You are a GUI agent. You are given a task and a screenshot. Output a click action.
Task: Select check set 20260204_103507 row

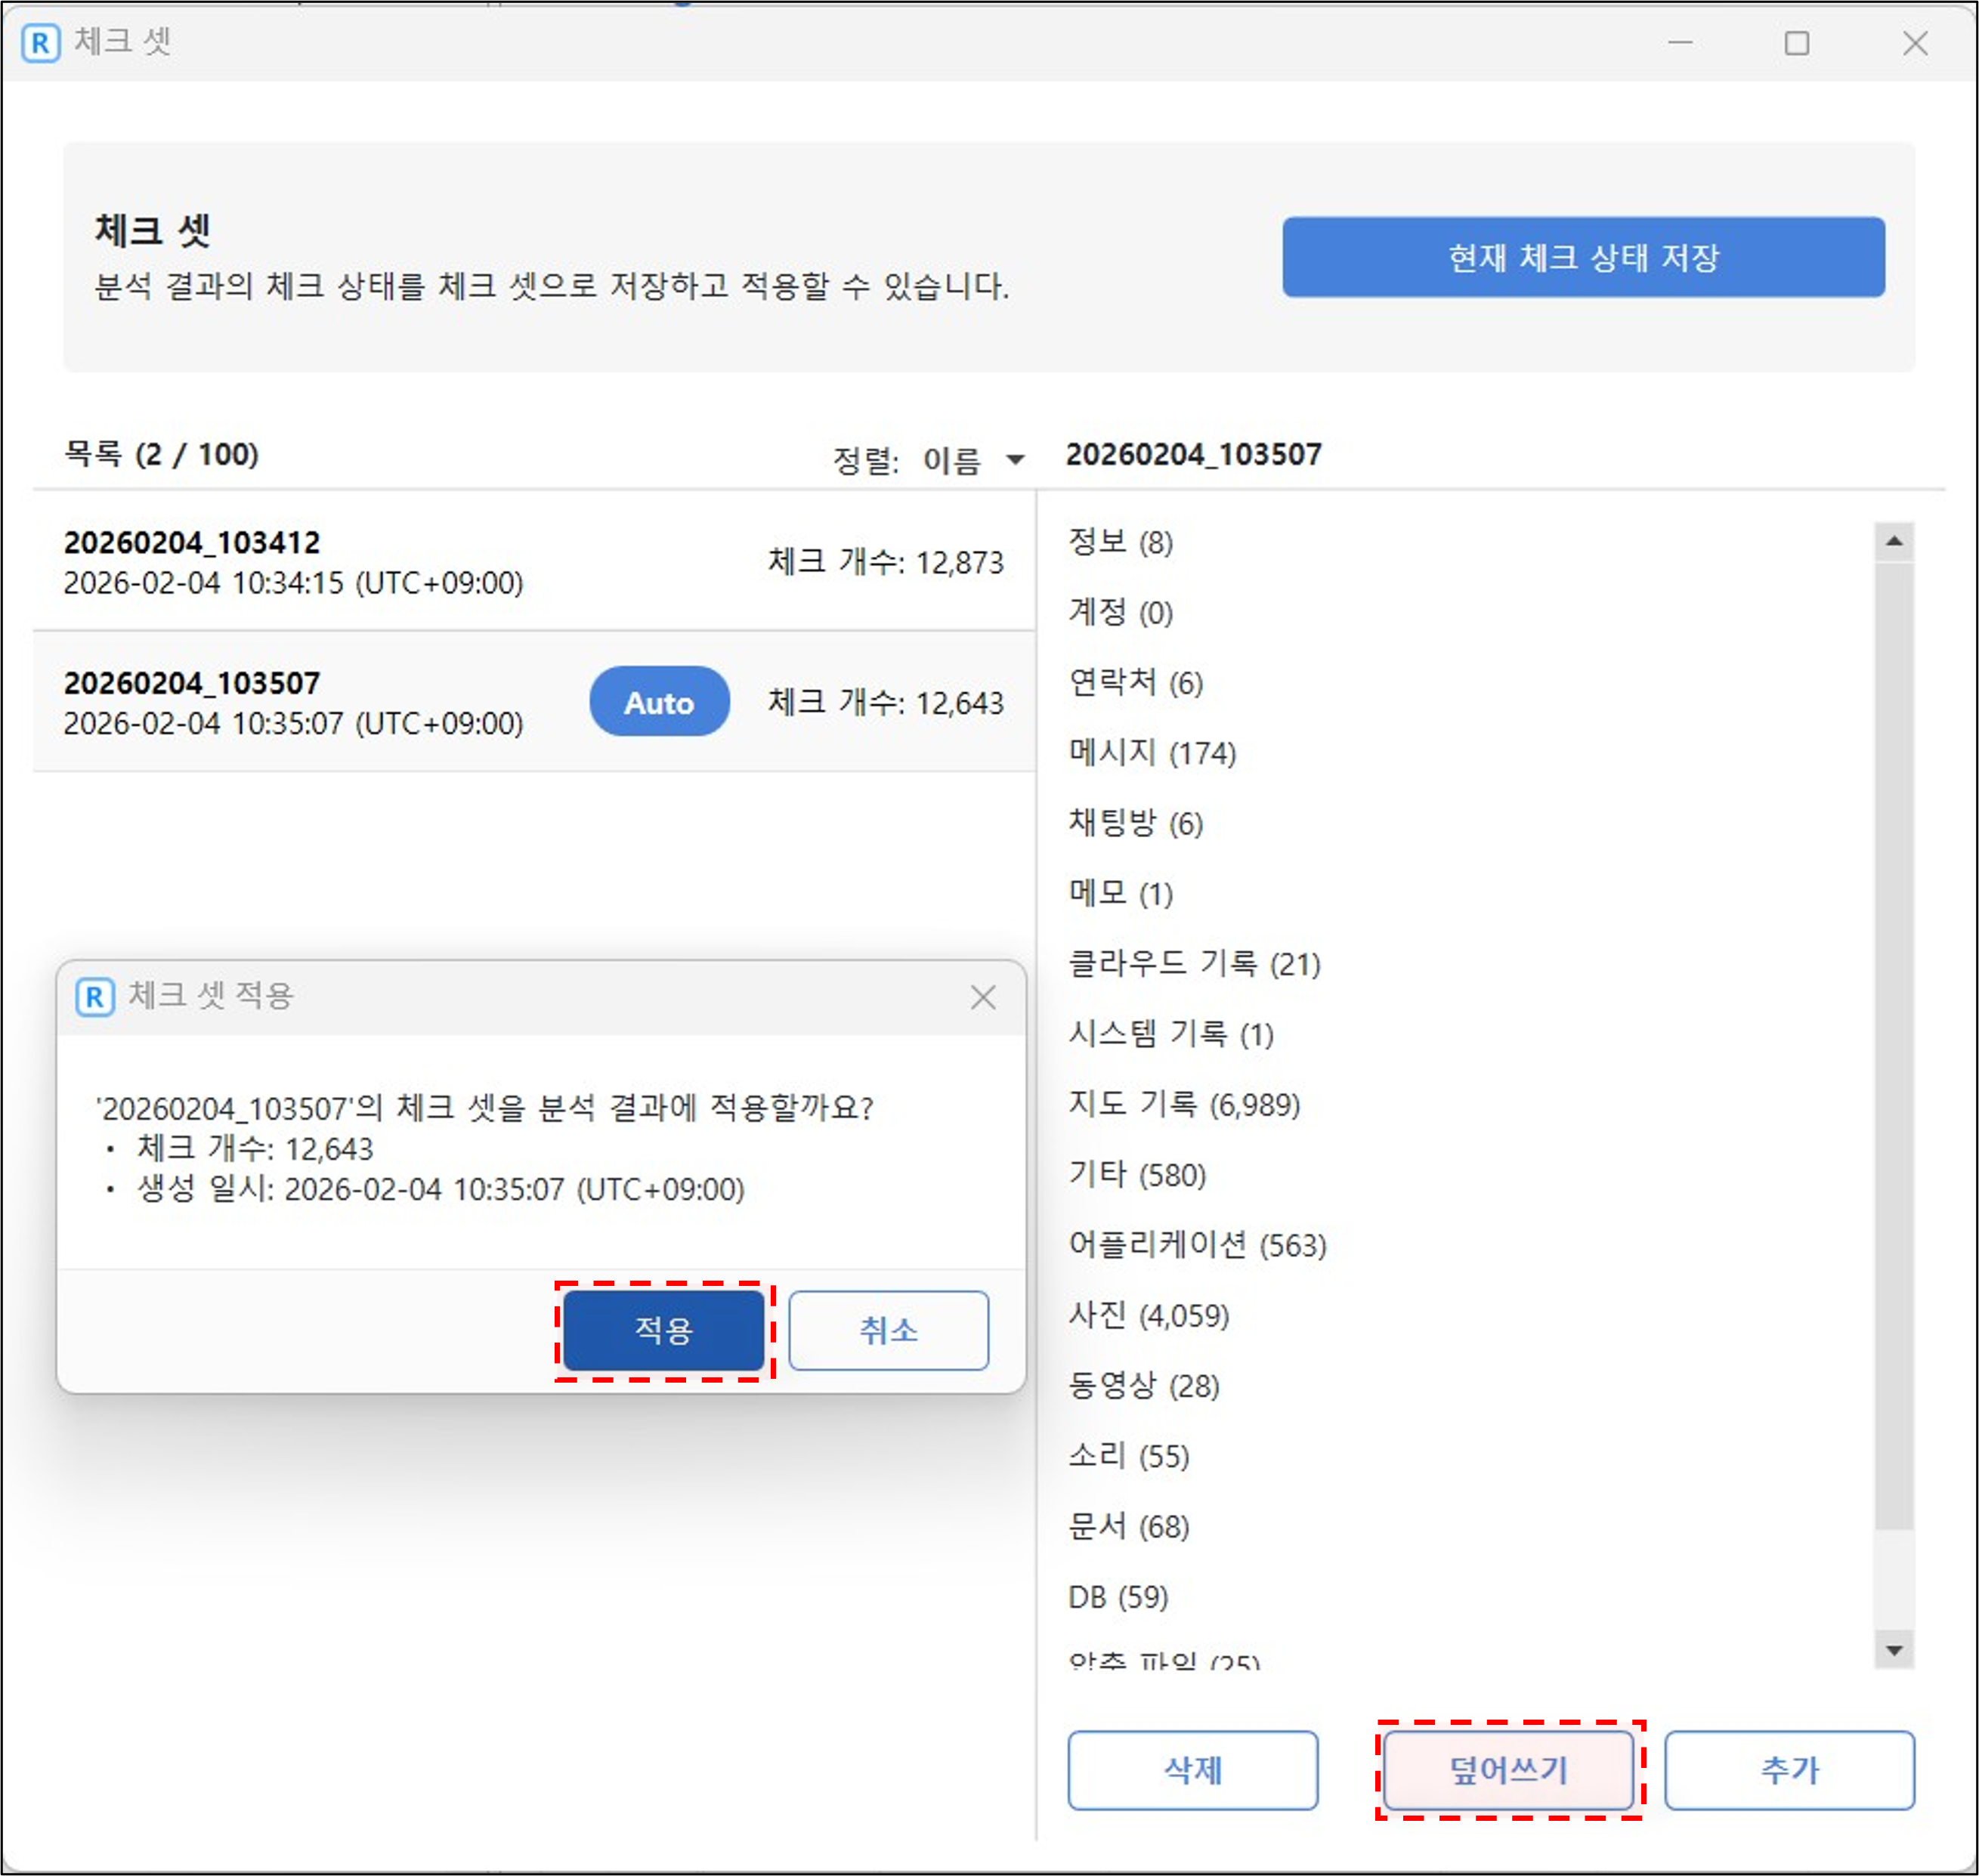300,702
